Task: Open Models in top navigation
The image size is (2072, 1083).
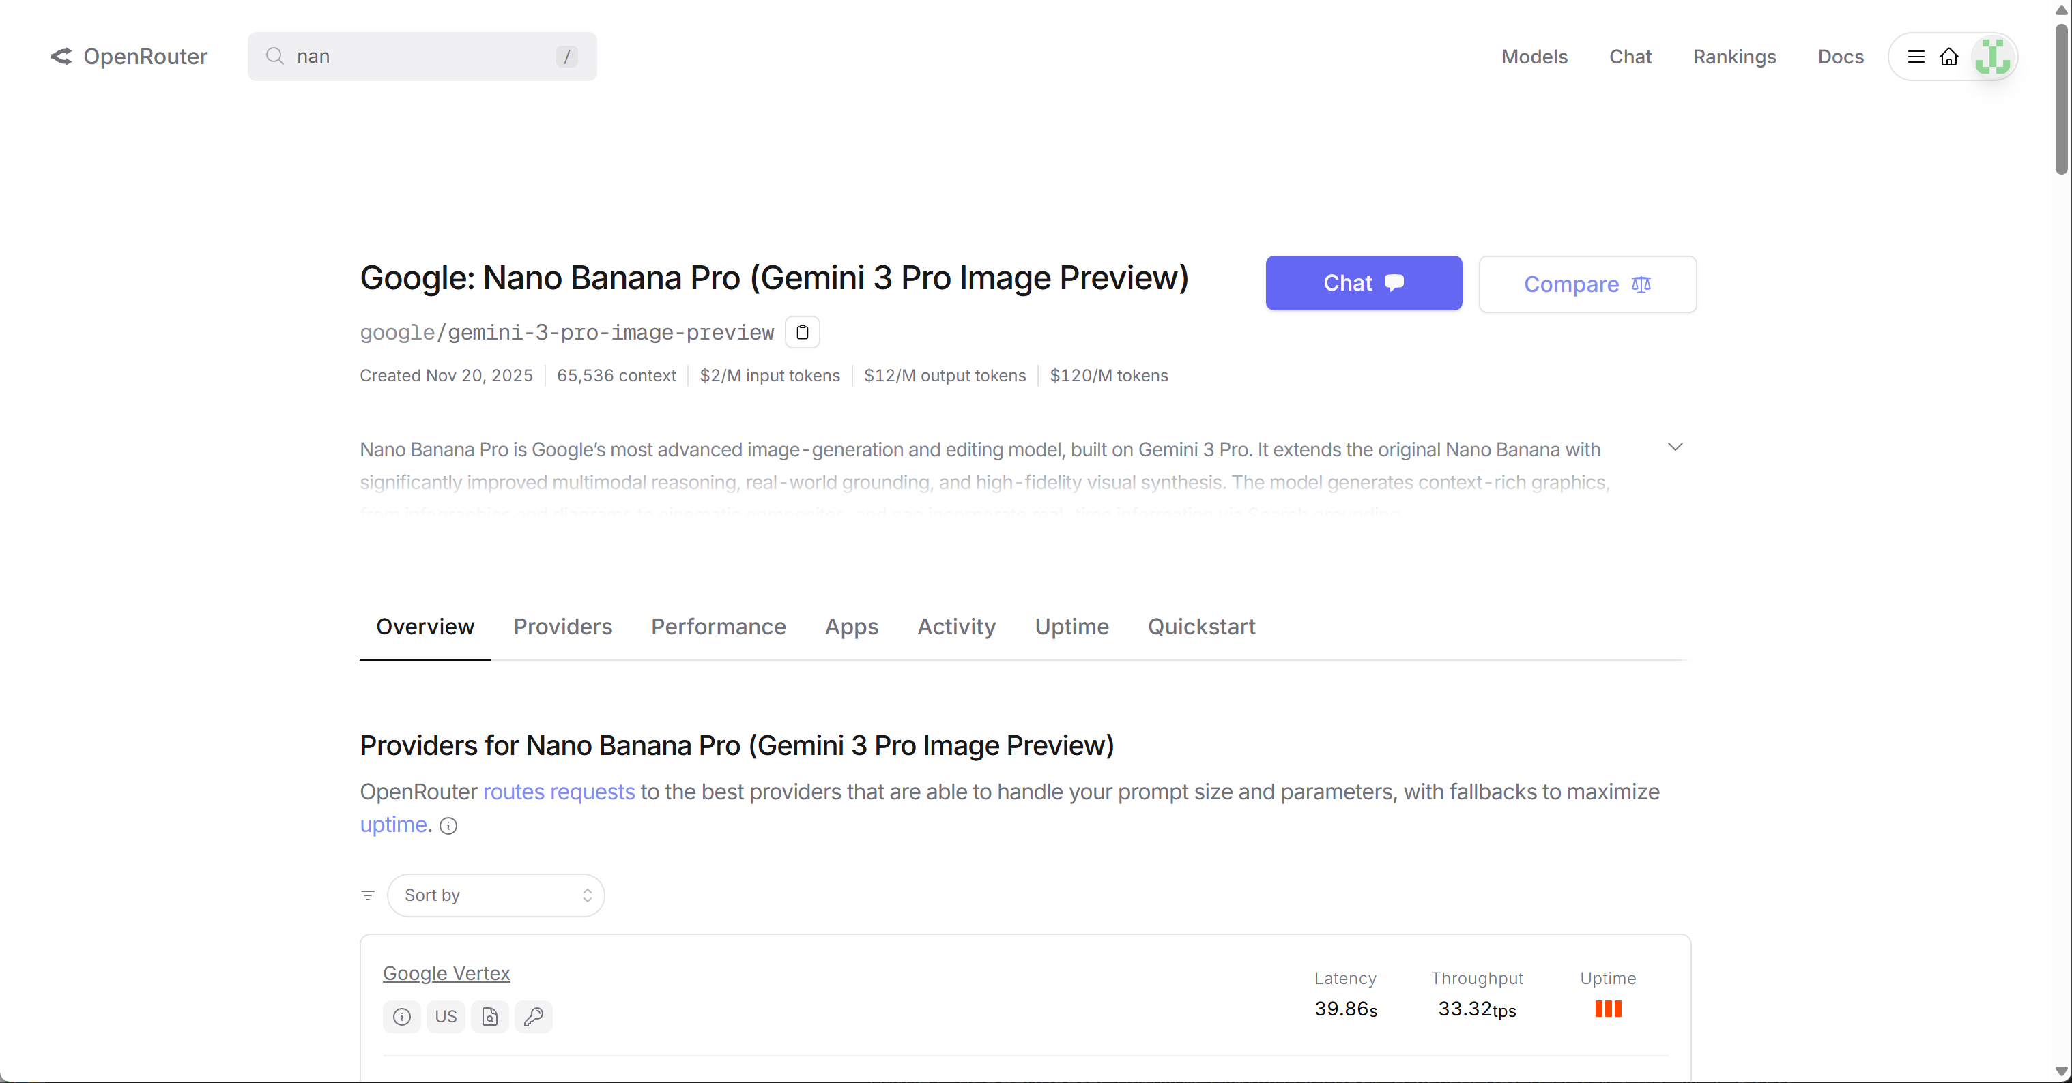Action: [1534, 57]
